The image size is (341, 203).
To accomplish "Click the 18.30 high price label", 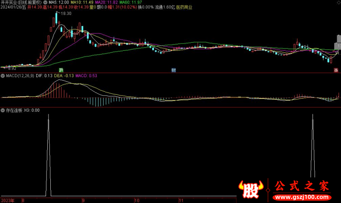I will pos(66,14).
